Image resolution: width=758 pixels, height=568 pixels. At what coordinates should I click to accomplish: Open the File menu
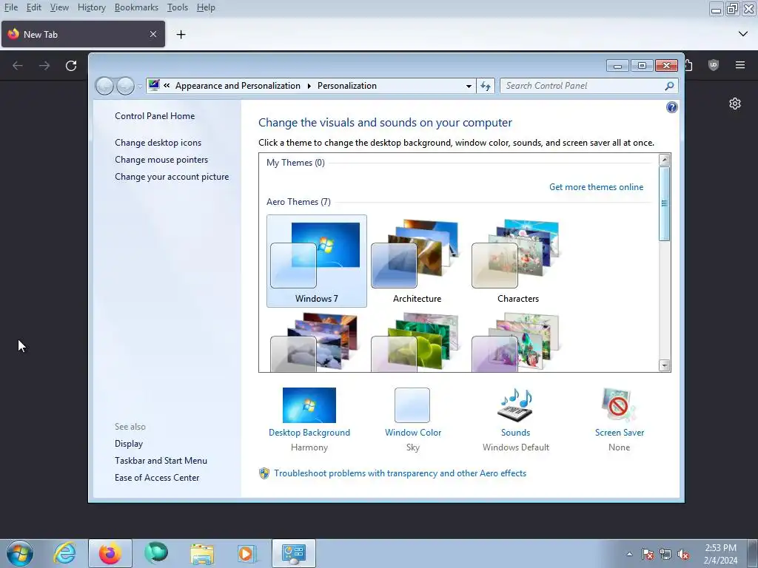pyautogui.click(x=10, y=7)
